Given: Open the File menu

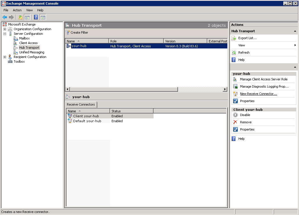Looking at the screenshot, I should (6, 10).
